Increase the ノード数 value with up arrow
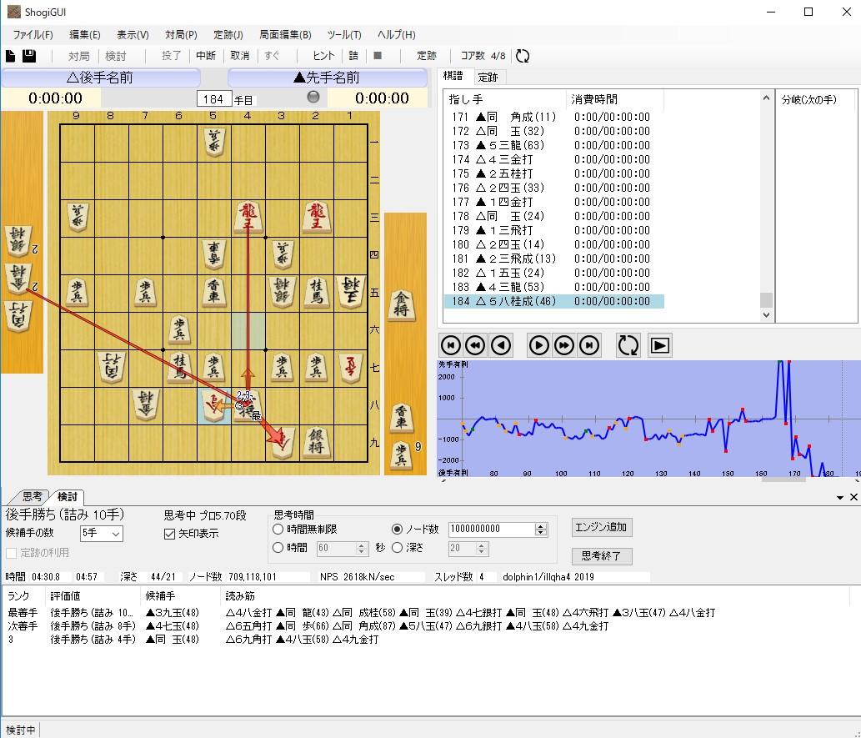 (x=541, y=526)
